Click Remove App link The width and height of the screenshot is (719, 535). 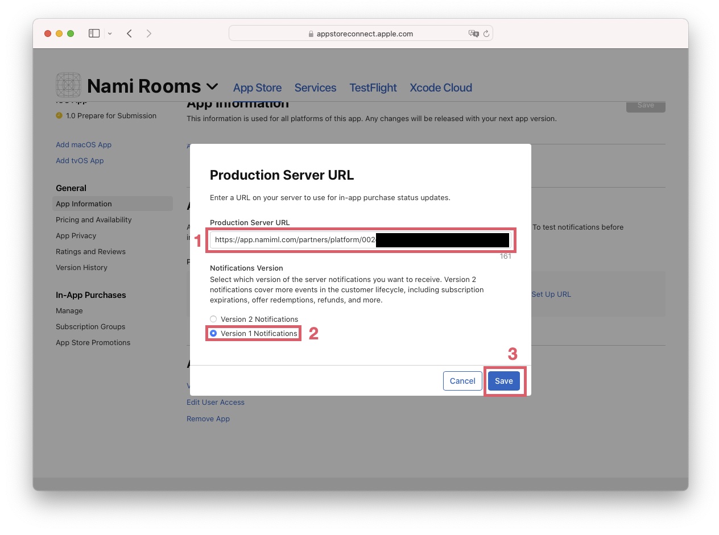208,418
